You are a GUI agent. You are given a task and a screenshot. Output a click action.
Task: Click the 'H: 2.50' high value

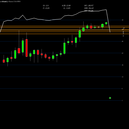(67, 6)
